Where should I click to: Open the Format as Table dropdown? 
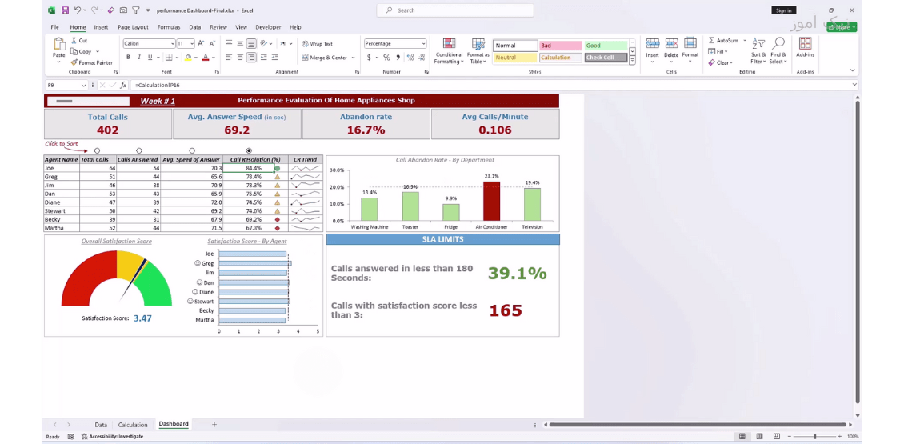click(478, 51)
